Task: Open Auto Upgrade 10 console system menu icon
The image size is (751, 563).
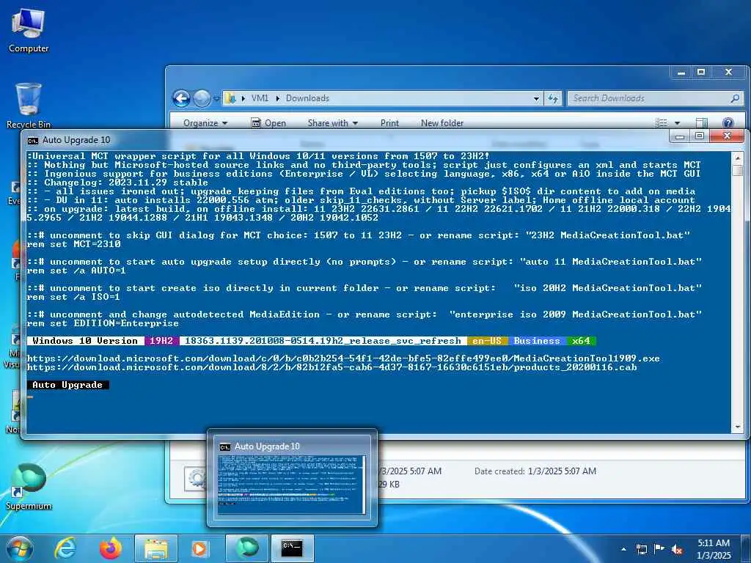Action: point(32,140)
